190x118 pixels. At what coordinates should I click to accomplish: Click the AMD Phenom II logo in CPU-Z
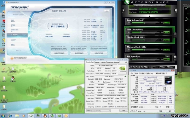point(168,80)
